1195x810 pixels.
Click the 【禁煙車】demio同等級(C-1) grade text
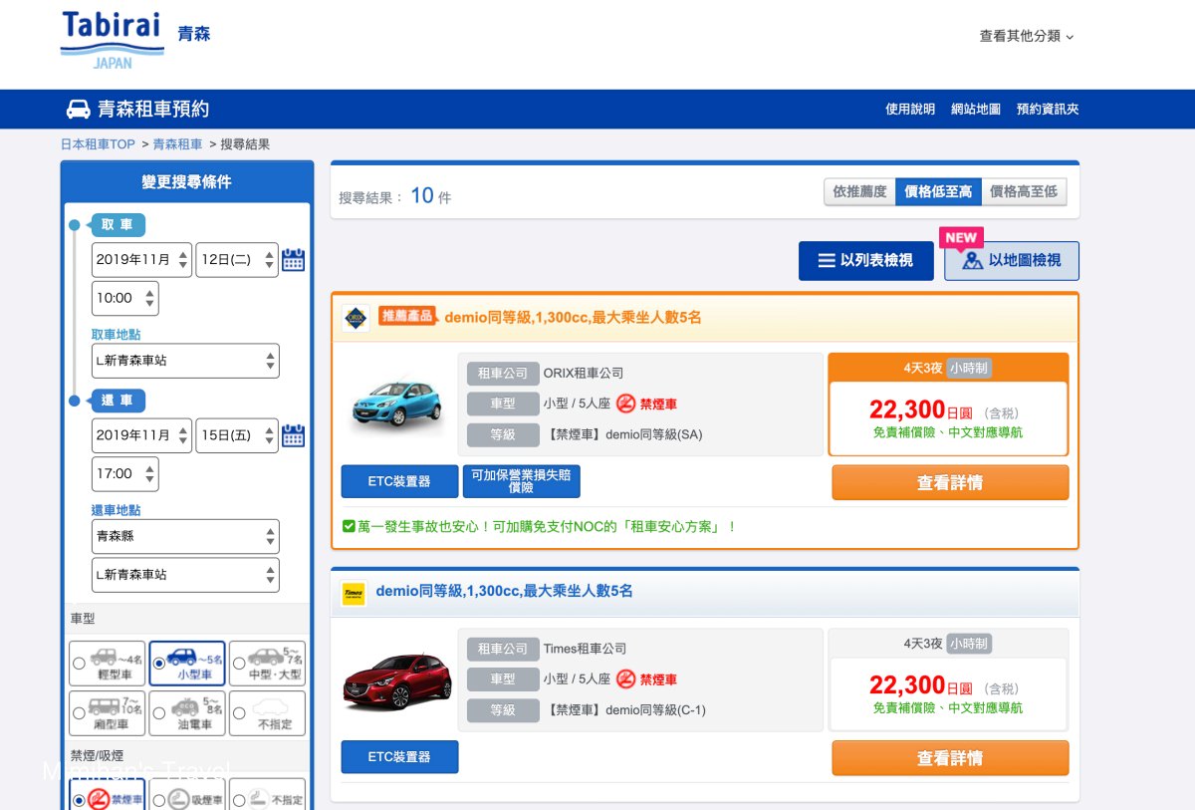tap(624, 710)
